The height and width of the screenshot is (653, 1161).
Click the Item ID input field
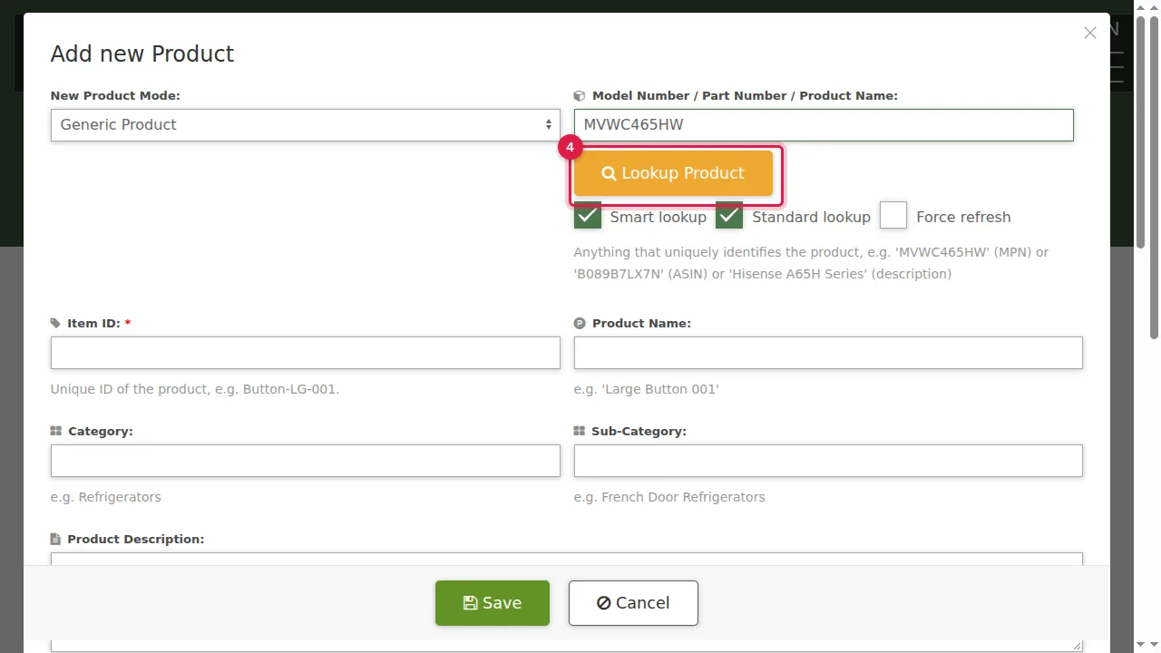305,353
